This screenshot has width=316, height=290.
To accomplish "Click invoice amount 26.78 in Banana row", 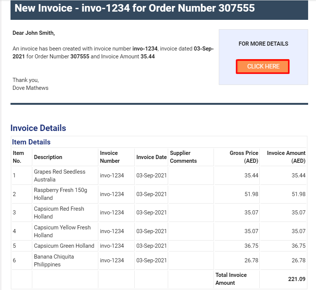I will [299, 260].
